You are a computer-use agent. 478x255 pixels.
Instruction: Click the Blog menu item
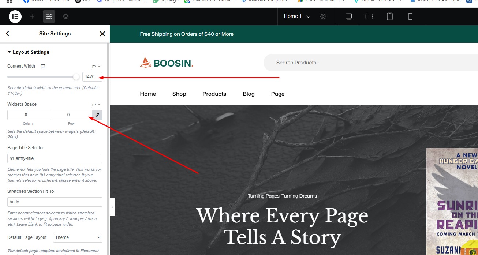point(249,94)
